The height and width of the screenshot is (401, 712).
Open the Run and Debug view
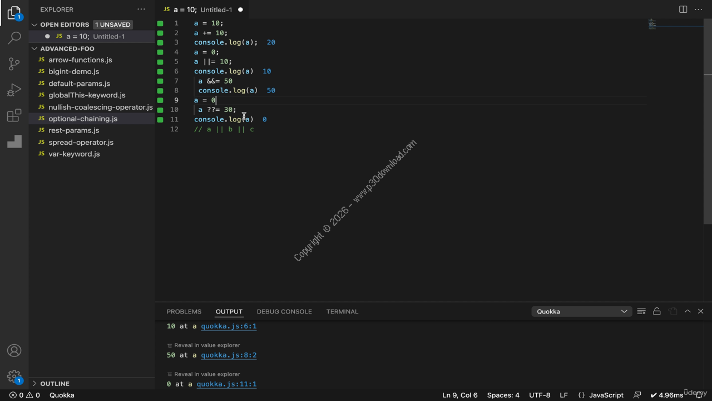coord(14,90)
